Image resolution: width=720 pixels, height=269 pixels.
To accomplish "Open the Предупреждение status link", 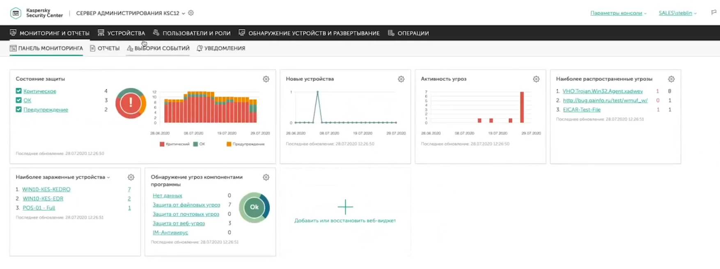I will [x=46, y=109].
